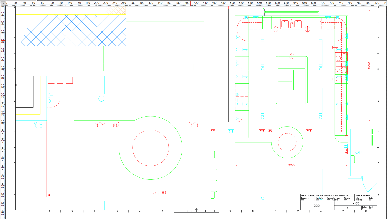Click the Designed by field in the title block
The image size is (387, 219).
pos(308,199)
